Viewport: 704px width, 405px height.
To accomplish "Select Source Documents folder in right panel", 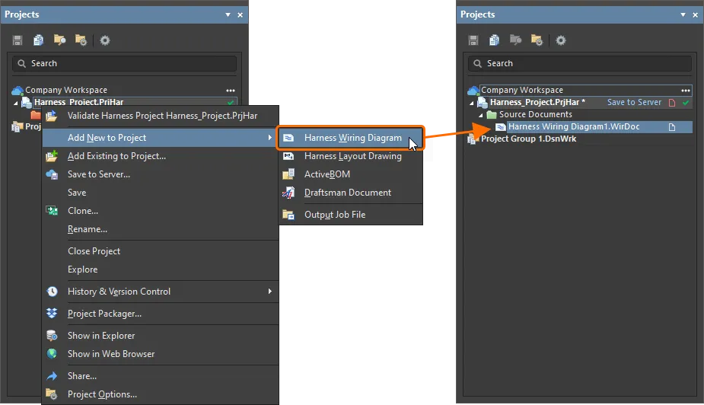I will [x=536, y=115].
